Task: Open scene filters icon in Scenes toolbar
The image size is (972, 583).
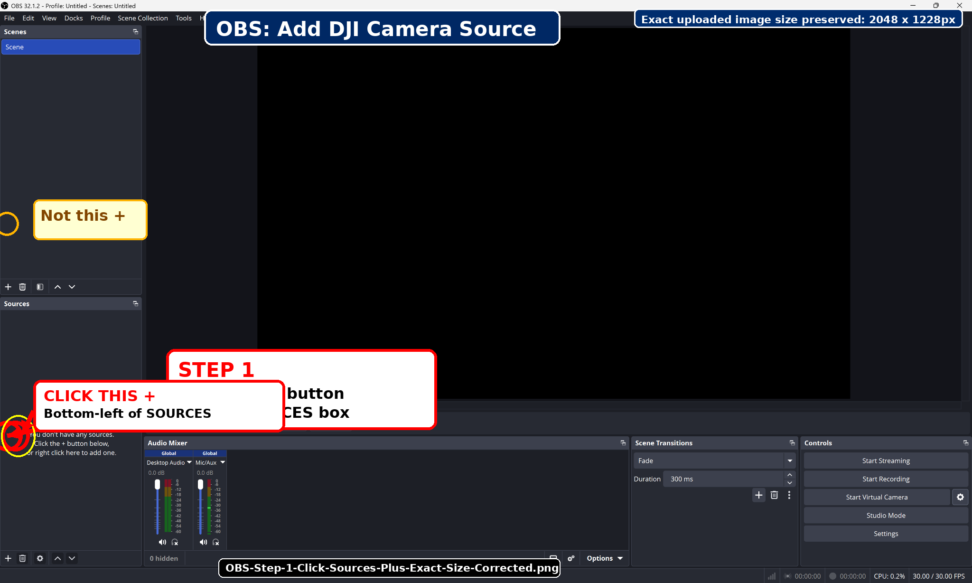Action: click(40, 287)
